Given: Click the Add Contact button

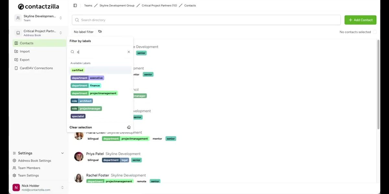Looking at the screenshot, I should [360, 20].
